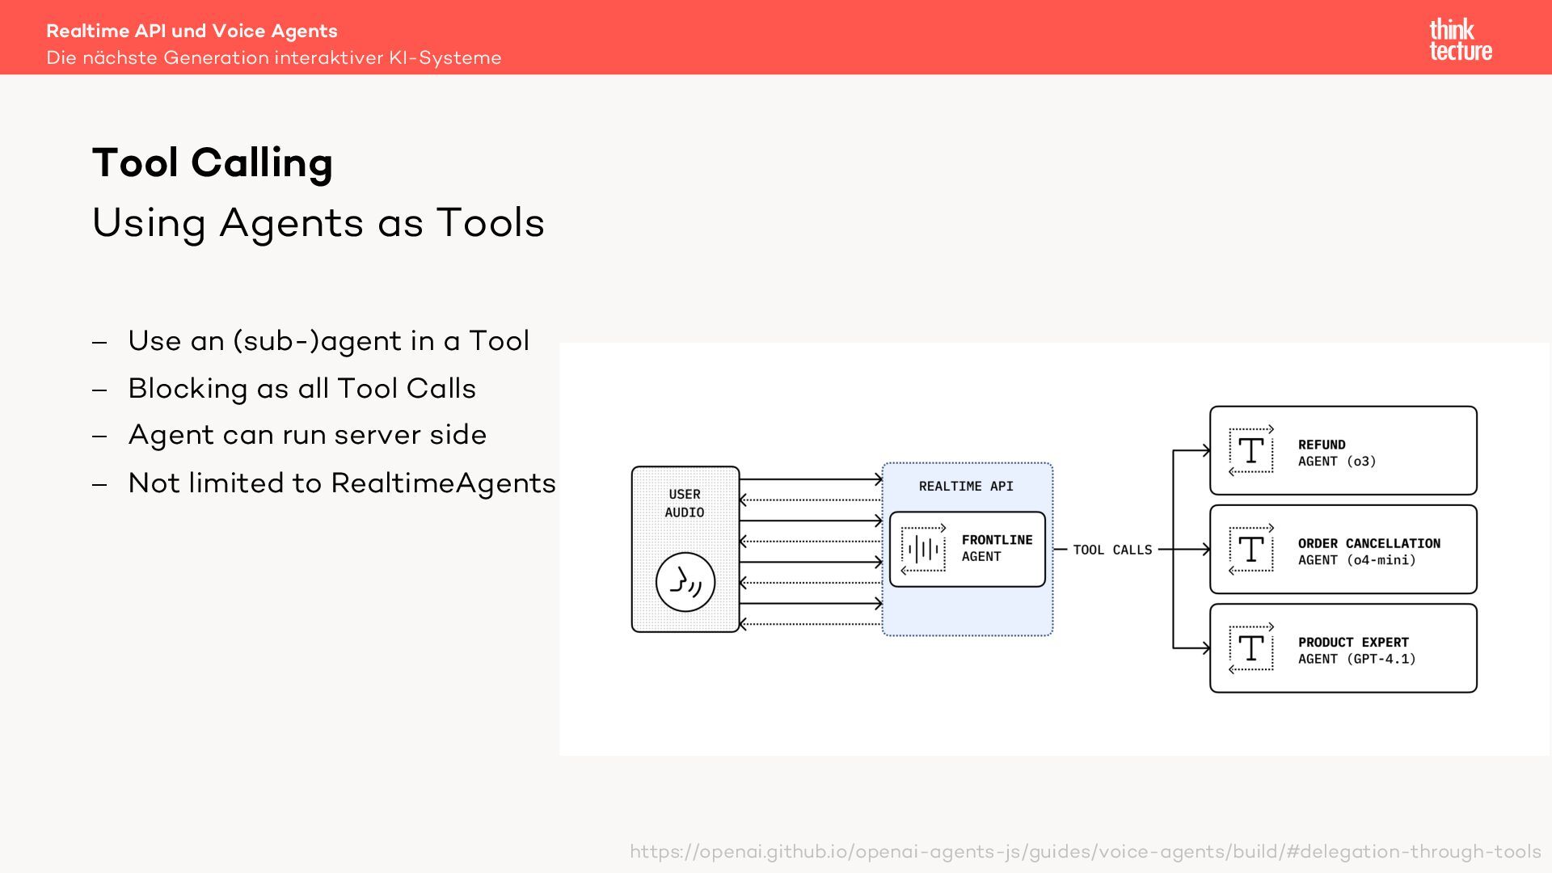Click the Refund Agent T icon
The image size is (1552, 873).
click(x=1251, y=451)
